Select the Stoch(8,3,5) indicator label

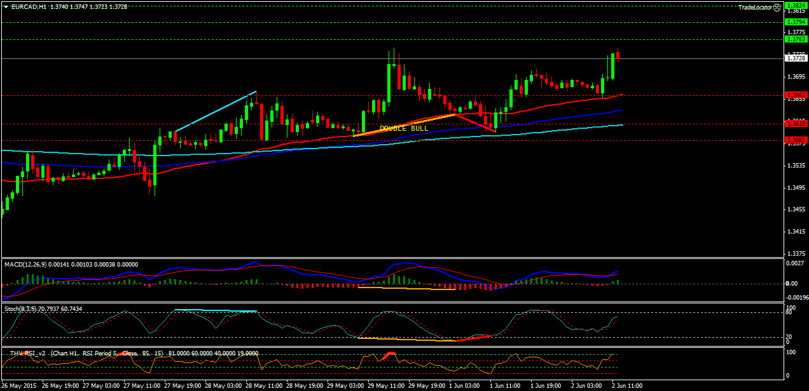20,308
